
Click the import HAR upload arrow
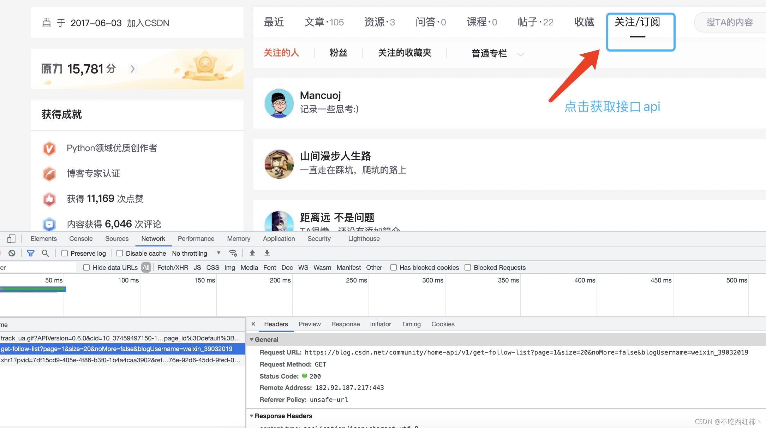252,253
